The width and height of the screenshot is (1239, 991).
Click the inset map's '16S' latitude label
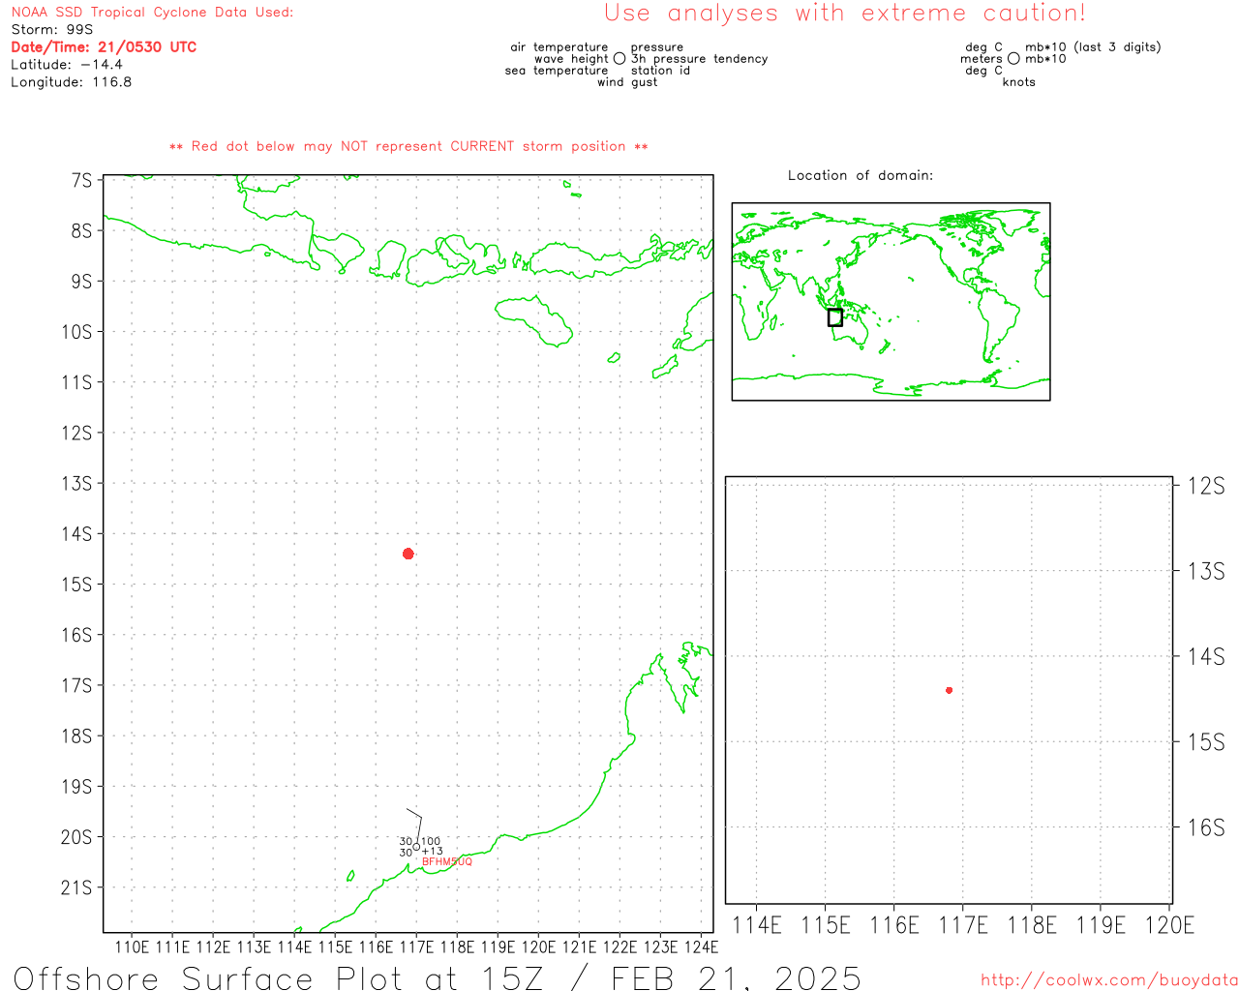(1206, 827)
